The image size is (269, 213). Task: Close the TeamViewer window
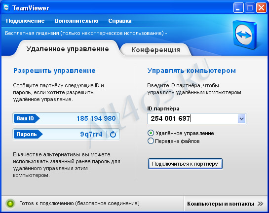pyautogui.click(x=261, y=8)
